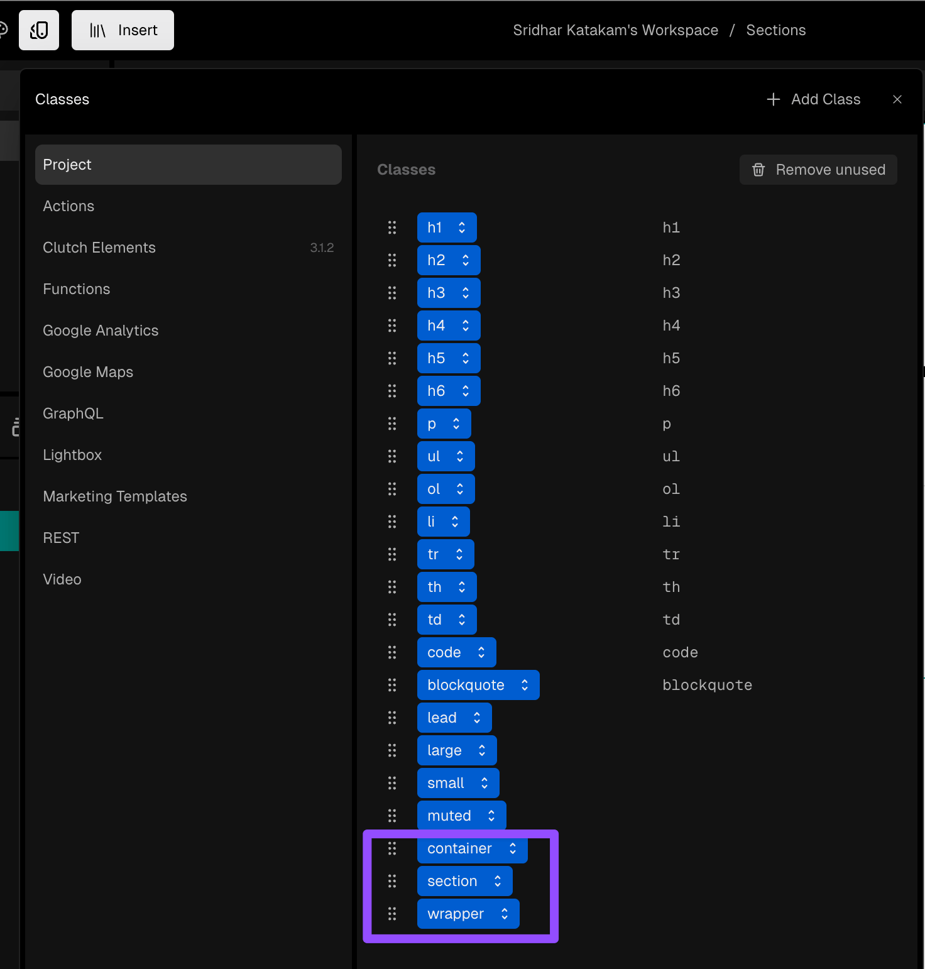Click the drag handle for h4 class
Image resolution: width=925 pixels, height=969 pixels.
pos(392,326)
